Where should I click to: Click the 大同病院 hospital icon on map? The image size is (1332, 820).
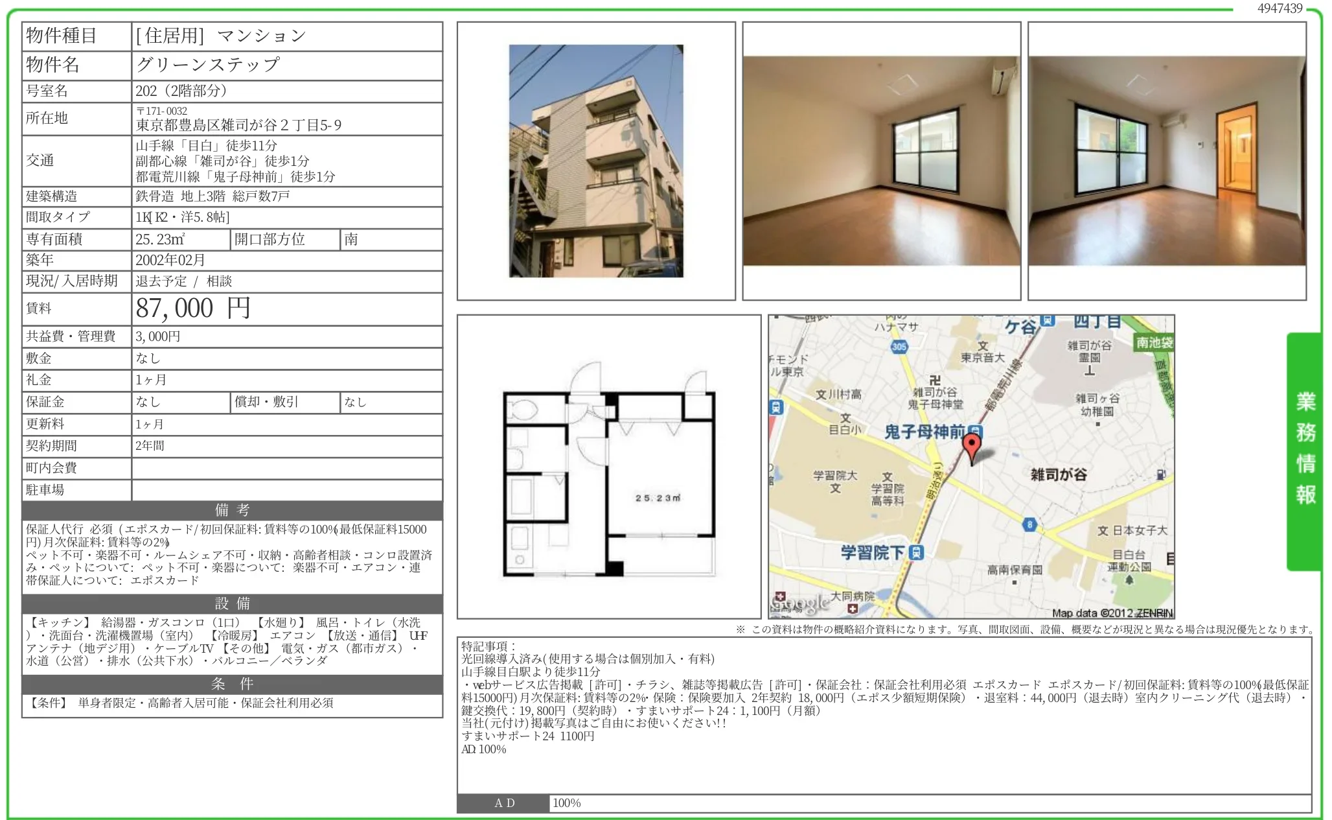point(853,609)
